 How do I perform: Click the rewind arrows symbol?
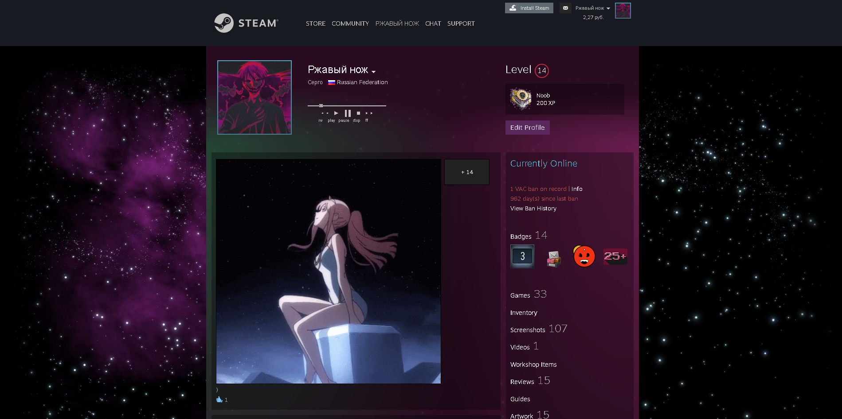(x=325, y=113)
